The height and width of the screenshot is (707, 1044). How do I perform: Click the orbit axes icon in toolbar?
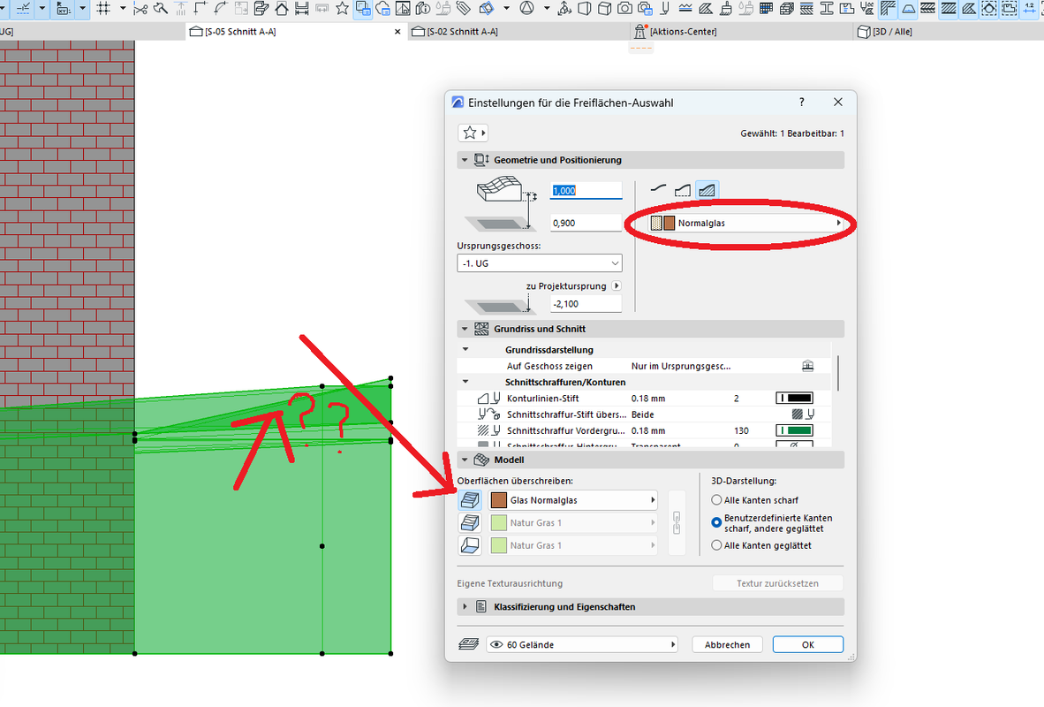(x=564, y=9)
